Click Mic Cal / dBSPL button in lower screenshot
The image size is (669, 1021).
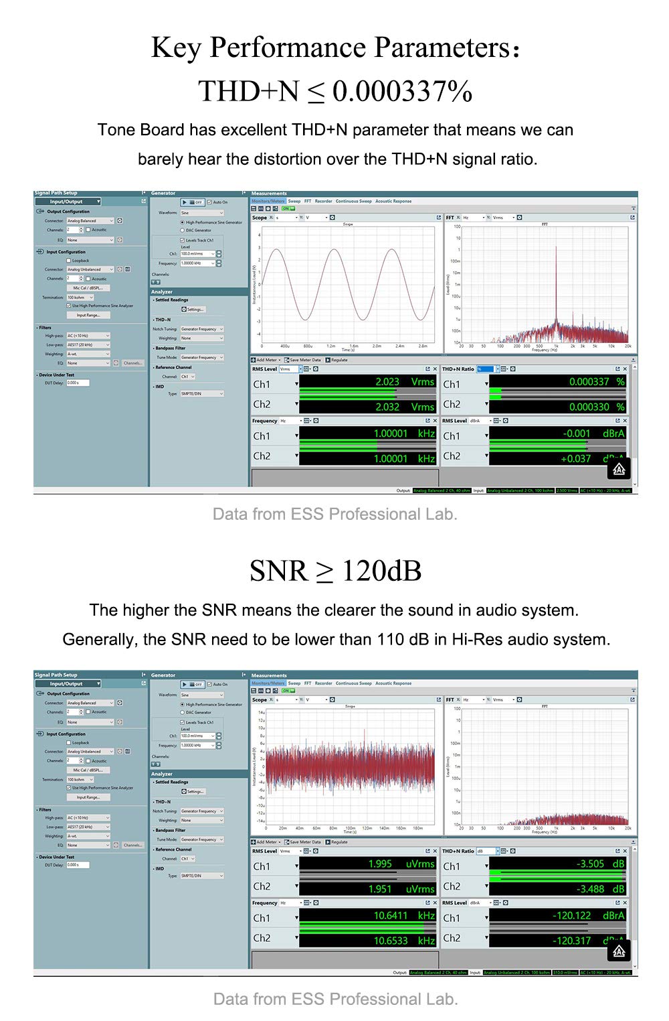(x=88, y=770)
